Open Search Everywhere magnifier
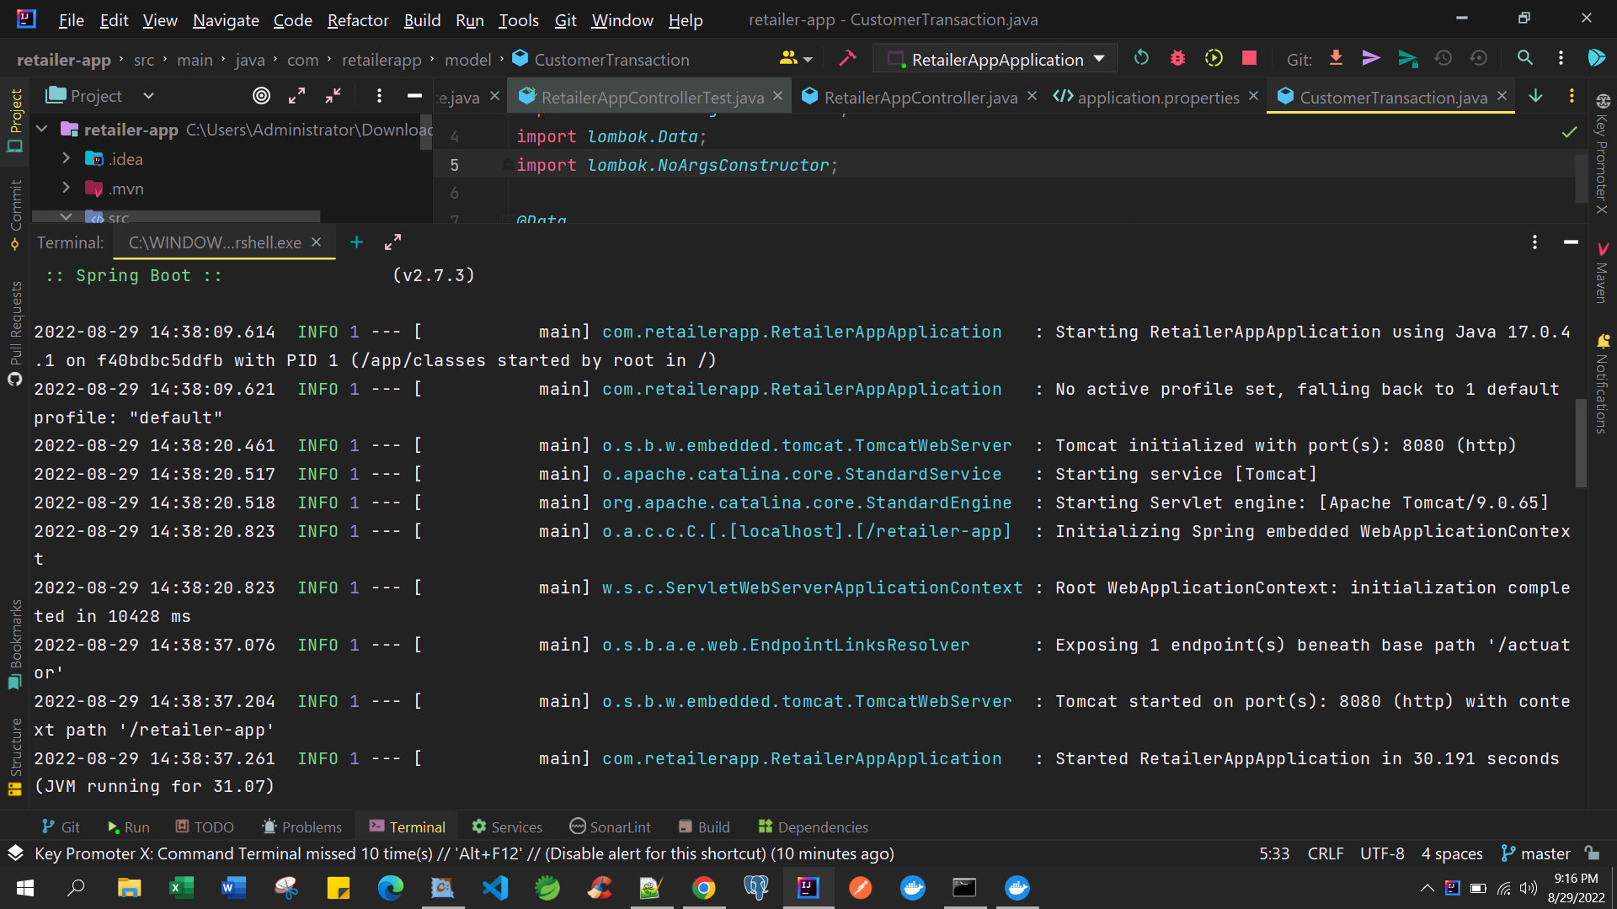Image resolution: width=1617 pixels, height=909 pixels. [x=1524, y=58]
